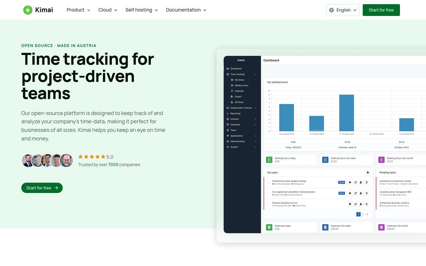Viewport: 426px width, 266px height.
Task: Click the 11. October 2023 chart bar
Action: pos(347,113)
